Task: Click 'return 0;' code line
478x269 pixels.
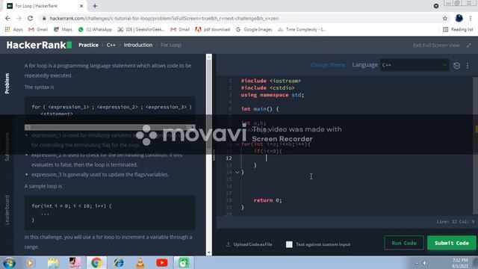Action: (267, 200)
